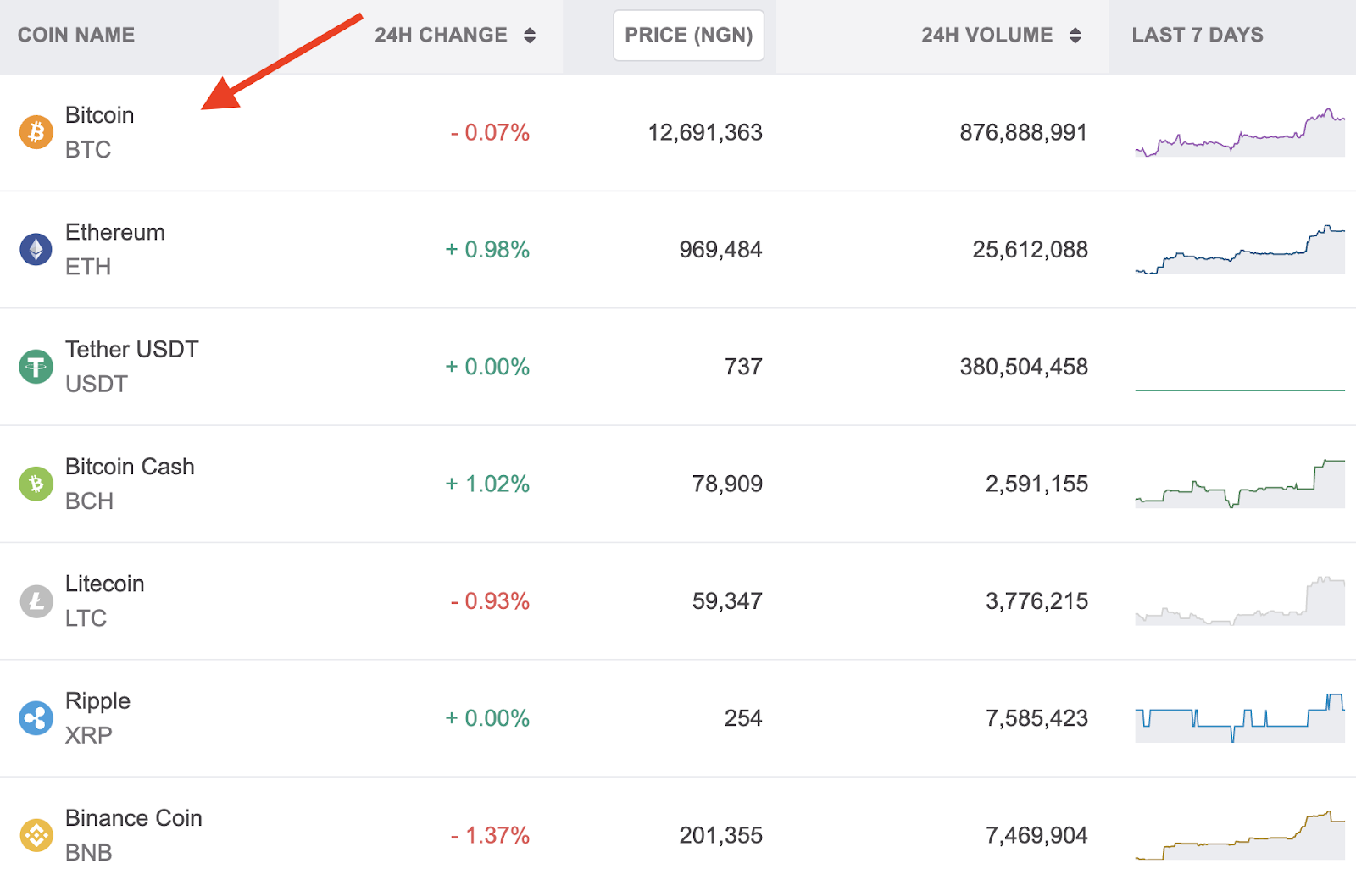Click the PRICE (NGN) button
1356x891 pixels.
[689, 36]
